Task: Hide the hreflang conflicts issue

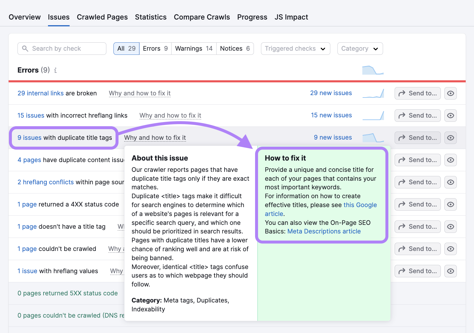Action: (450, 182)
